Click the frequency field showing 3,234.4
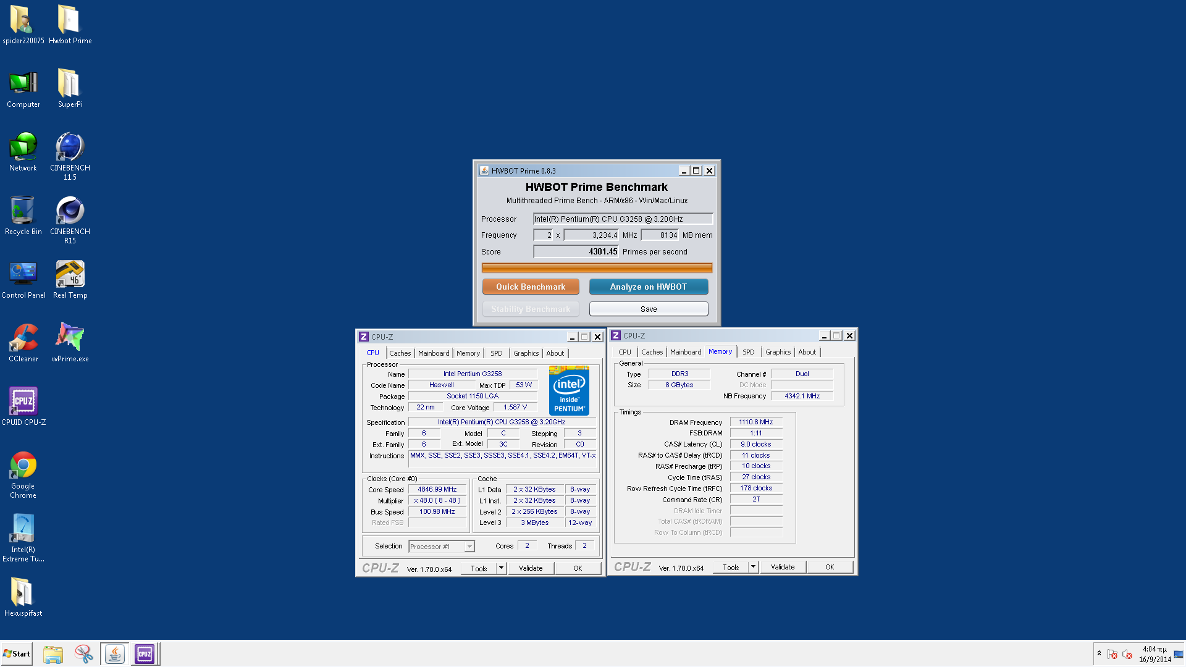The image size is (1186, 667). click(x=591, y=235)
